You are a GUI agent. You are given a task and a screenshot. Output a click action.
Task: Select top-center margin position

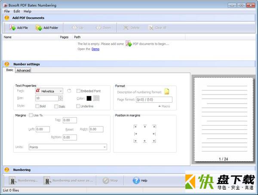click(145, 126)
